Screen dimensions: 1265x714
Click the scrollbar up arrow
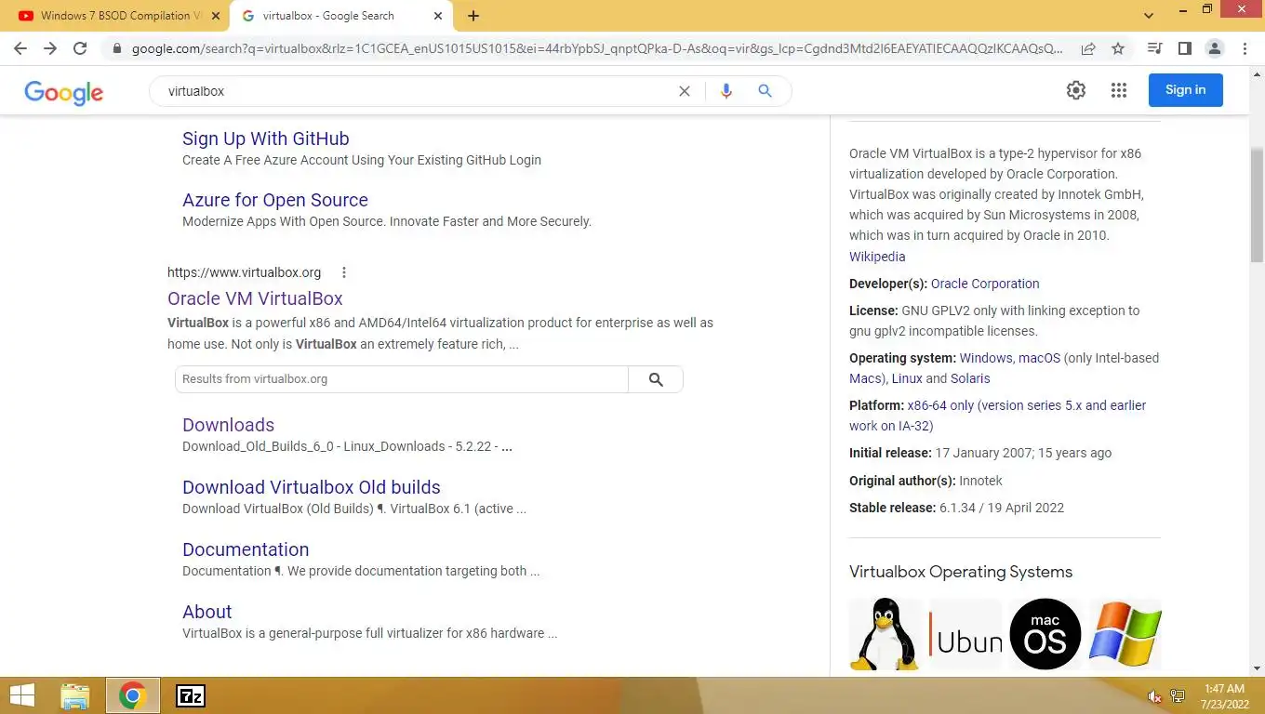[1258, 73]
